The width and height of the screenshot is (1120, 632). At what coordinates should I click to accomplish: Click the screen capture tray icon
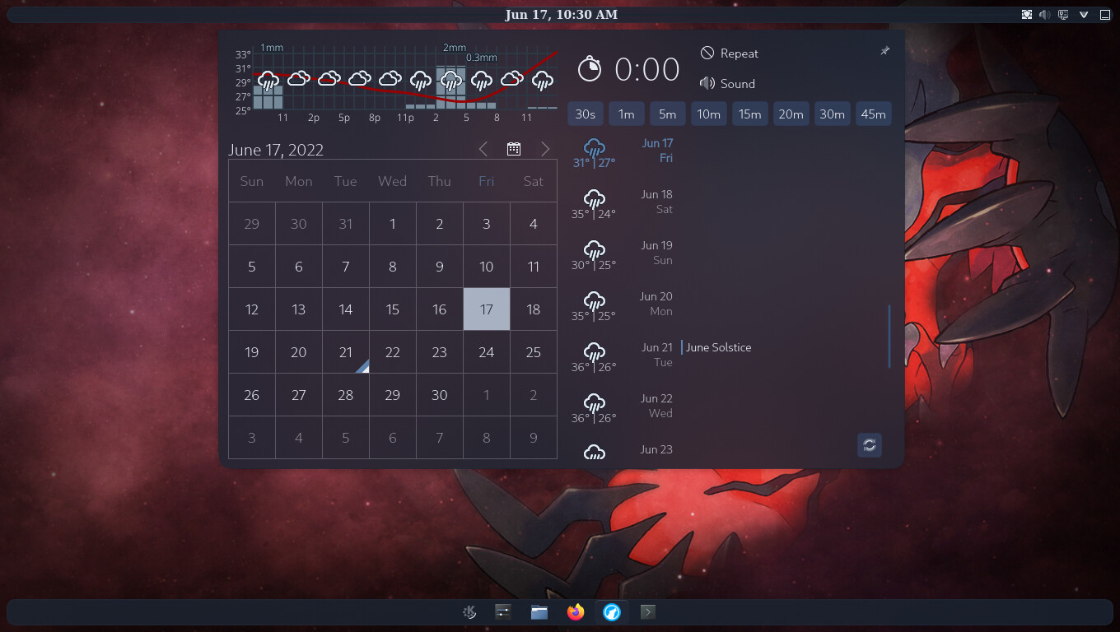coord(1027,15)
